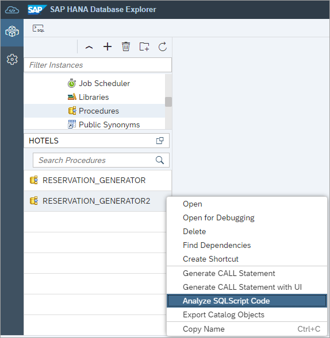Open the SQL console icon
Screen dimensions: 330x338
[39, 28]
